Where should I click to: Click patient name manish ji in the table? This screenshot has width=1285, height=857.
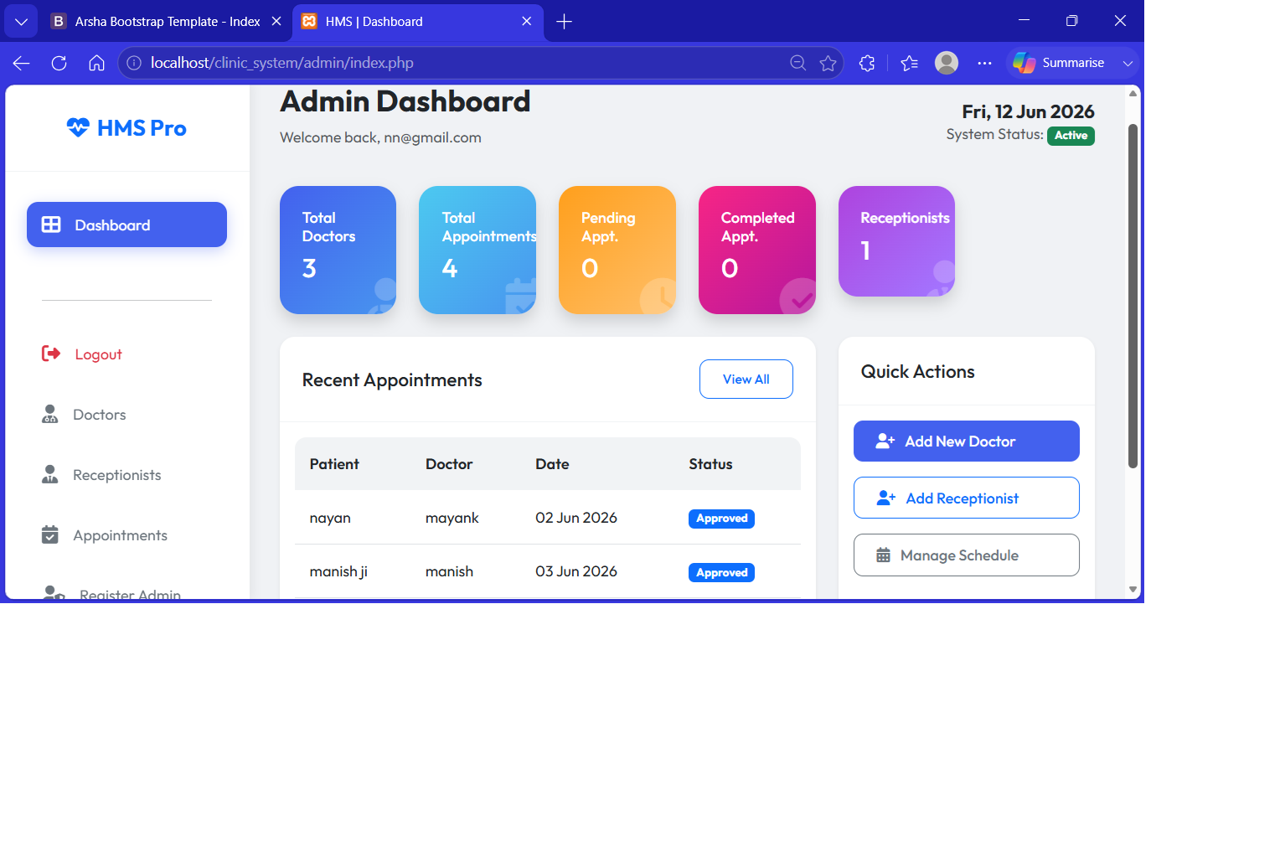click(338, 571)
